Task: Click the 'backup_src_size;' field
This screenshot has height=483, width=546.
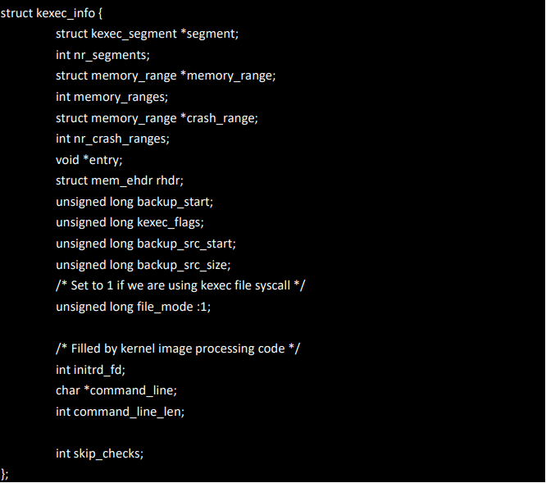Action: click(x=184, y=265)
